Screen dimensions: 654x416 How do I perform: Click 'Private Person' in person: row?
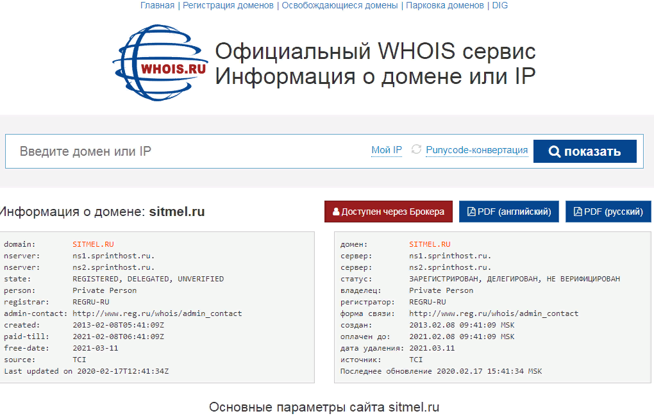pos(105,290)
